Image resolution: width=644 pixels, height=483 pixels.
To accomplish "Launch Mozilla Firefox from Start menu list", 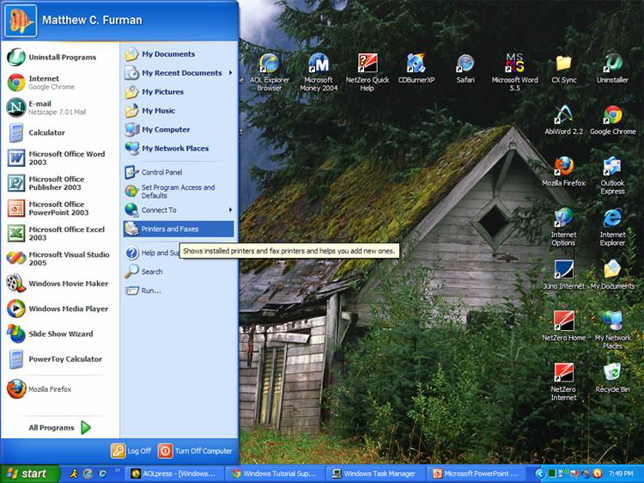I will point(59,388).
